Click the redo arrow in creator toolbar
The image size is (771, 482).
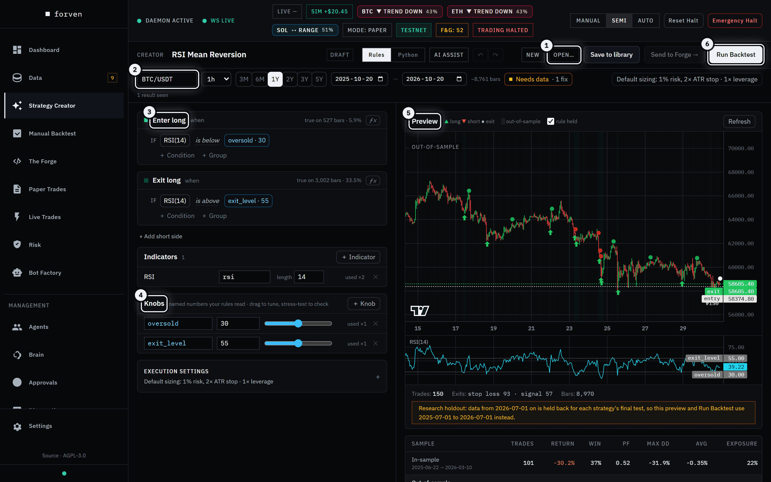[496, 55]
